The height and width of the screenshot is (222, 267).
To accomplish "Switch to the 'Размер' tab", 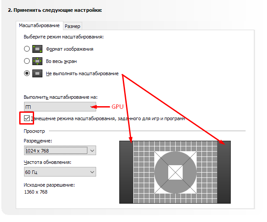I will [x=73, y=26].
